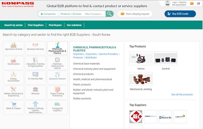
Task: Click the Producer link
Action: (x=78, y=58)
